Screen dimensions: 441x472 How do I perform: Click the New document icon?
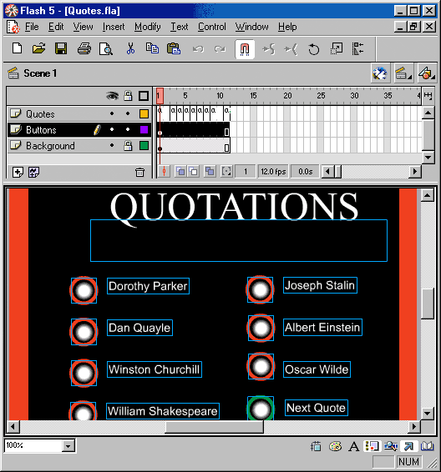(x=18, y=48)
